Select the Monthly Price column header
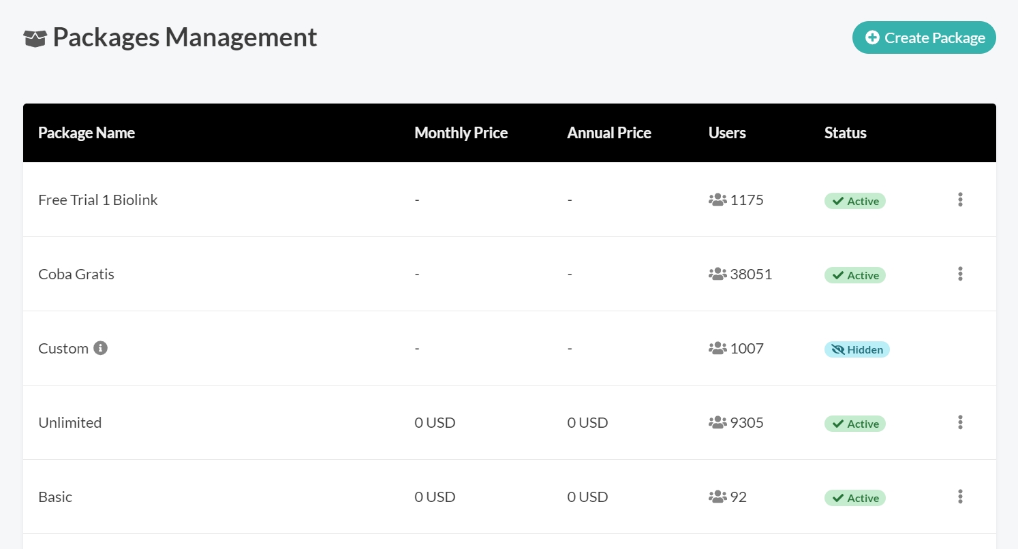Viewport: 1018px width, 549px height. click(x=461, y=133)
